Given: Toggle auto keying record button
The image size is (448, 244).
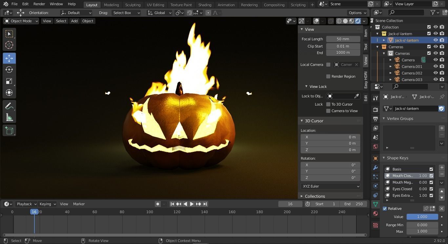Looking at the screenshot, I should [x=158, y=204].
